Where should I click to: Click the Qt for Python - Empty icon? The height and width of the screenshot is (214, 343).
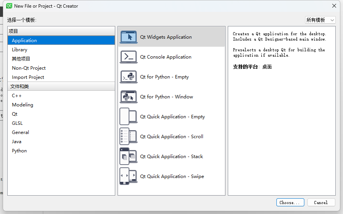click(x=128, y=77)
